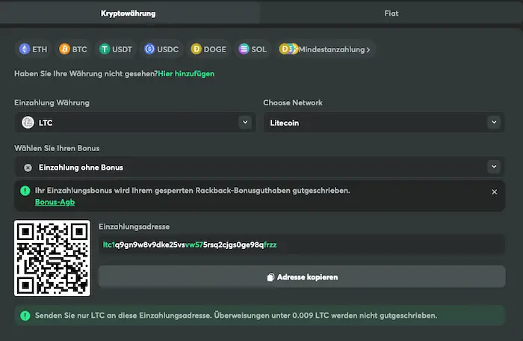Viewport: 523px width, 341px height.
Task: Click the deposit QR code image
Action: pyautogui.click(x=52, y=258)
